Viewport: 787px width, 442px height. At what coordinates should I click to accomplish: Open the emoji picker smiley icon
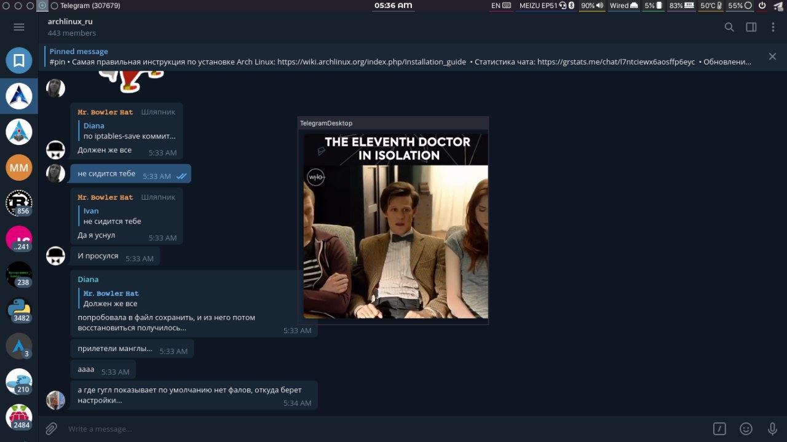746,428
